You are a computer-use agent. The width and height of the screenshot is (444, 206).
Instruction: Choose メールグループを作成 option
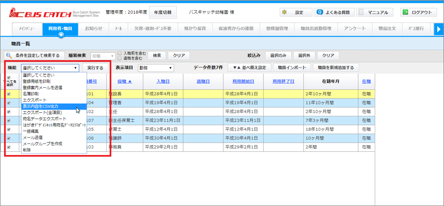(x=54, y=143)
